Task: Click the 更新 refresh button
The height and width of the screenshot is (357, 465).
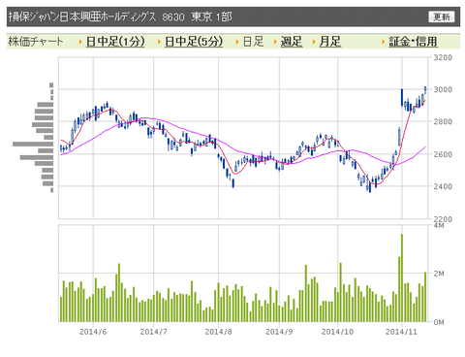Action: [441, 16]
